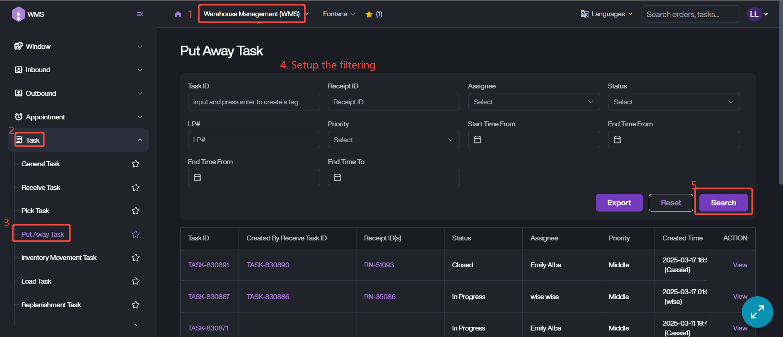
Task: Expand the Appointment sidebar section
Action: (140, 117)
